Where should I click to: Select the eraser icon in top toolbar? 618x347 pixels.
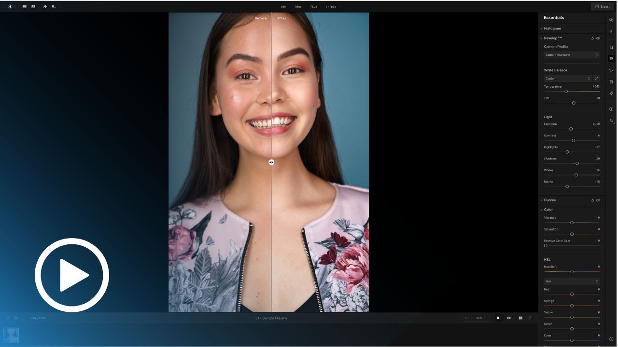[45, 7]
